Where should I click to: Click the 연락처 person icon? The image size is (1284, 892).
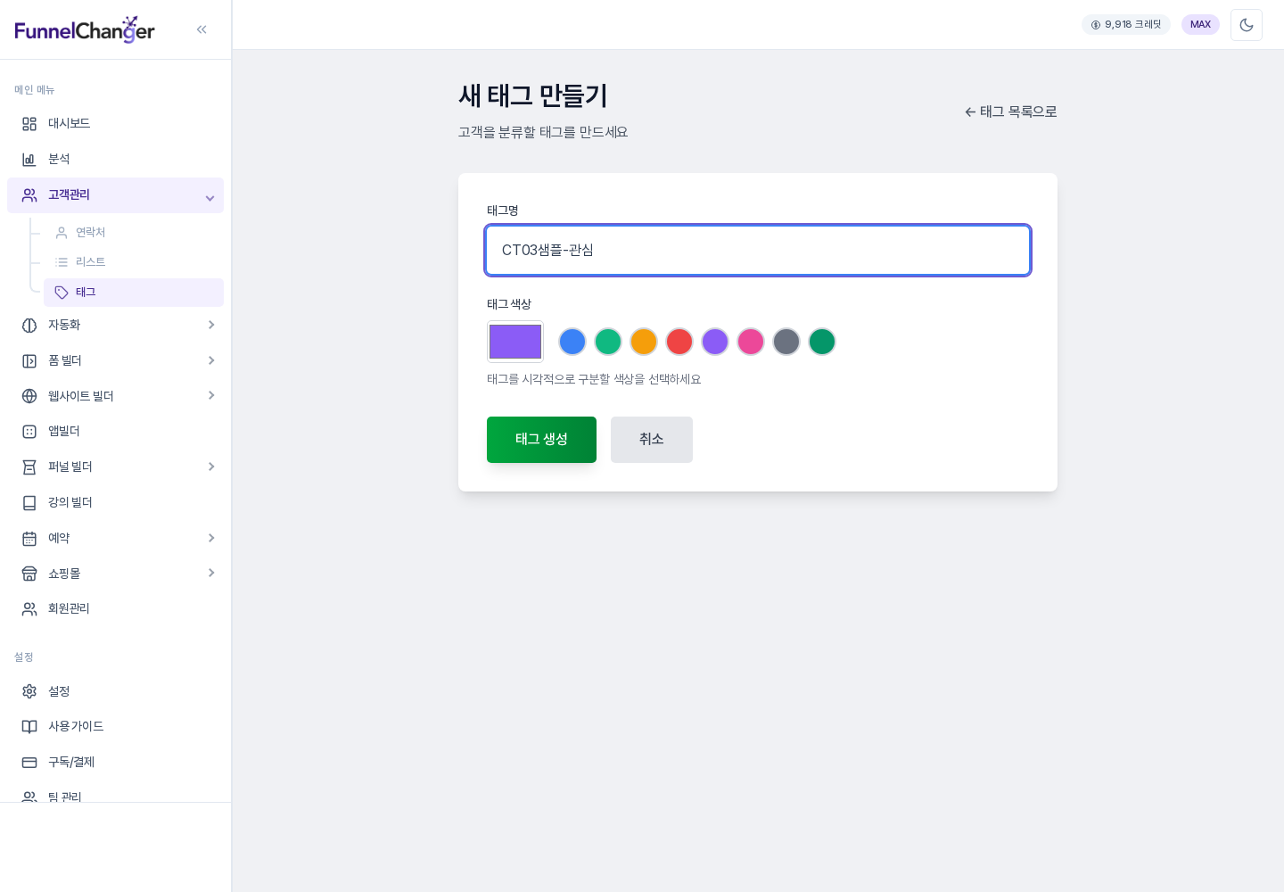click(x=62, y=233)
